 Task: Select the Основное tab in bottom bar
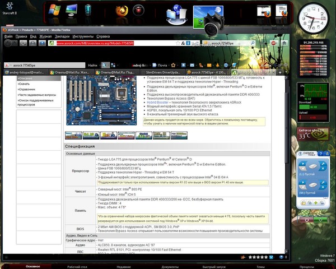point(33,266)
